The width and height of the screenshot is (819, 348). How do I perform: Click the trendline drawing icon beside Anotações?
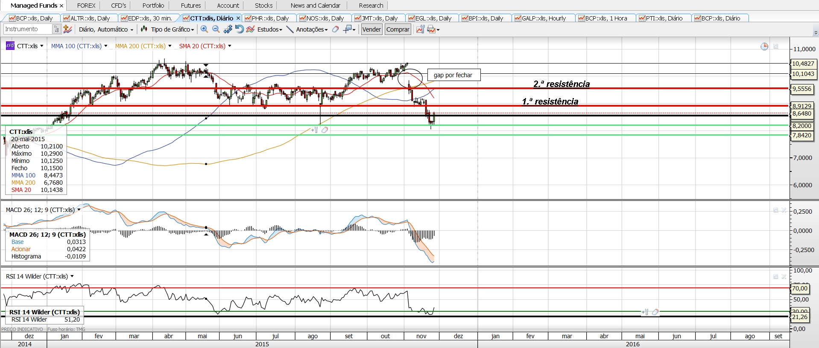coord(290,29)
